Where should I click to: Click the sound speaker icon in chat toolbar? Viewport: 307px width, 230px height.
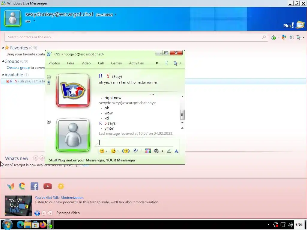coord(156,151)
